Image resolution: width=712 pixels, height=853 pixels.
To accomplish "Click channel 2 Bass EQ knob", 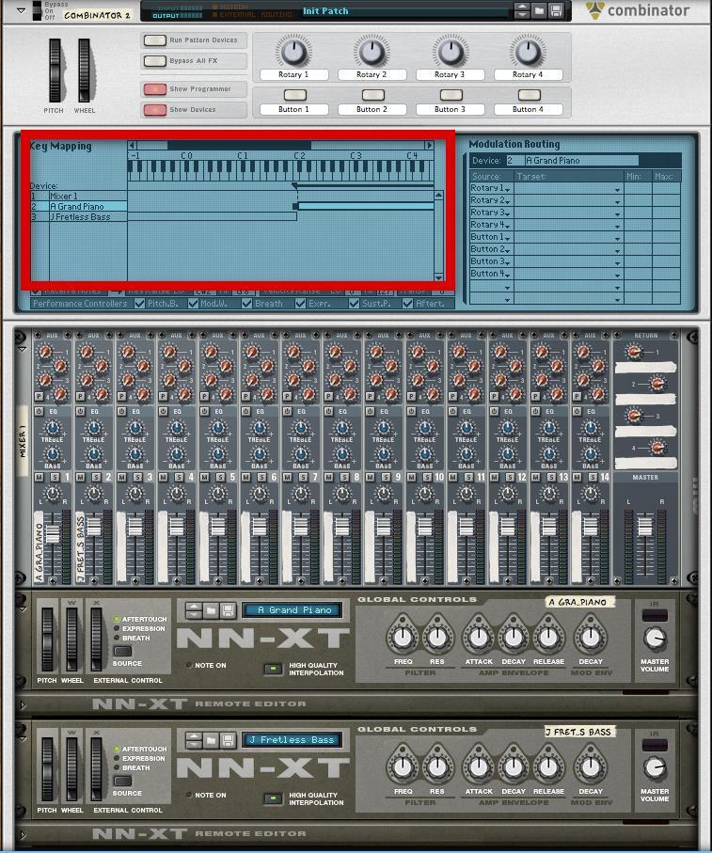I will (x=93, y=453).
